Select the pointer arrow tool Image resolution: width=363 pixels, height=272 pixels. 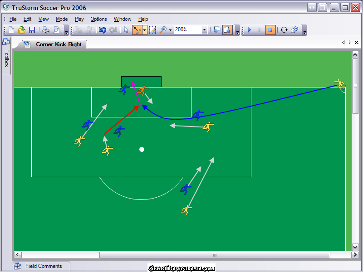coord(126,30)
